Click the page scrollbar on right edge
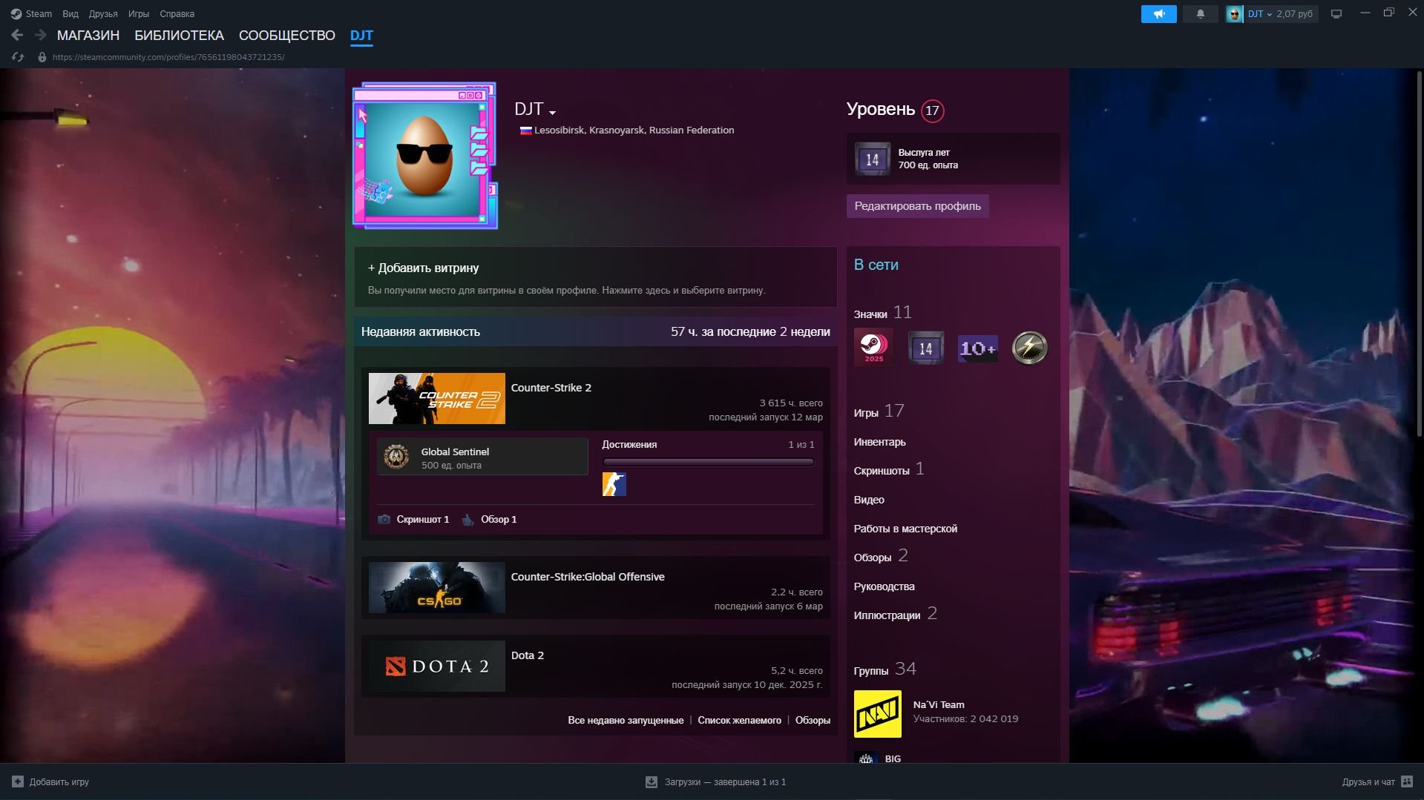Image resolution: width=1424 pixels, height=800 pixels. (x=1419, y=252)
